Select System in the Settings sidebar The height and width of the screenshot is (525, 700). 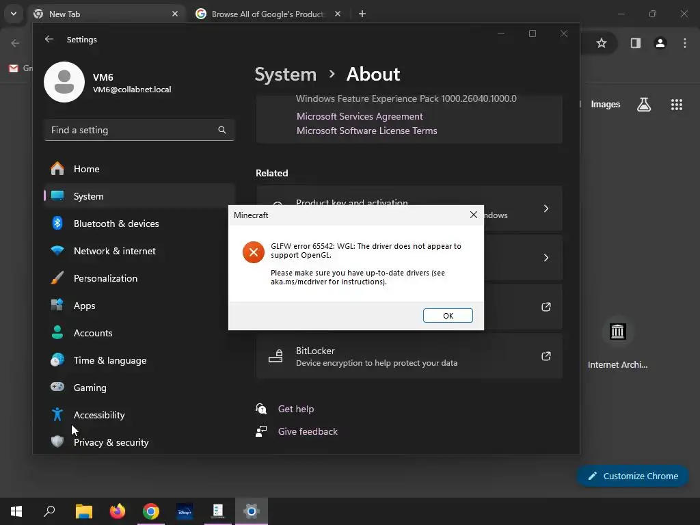(139, 196)
